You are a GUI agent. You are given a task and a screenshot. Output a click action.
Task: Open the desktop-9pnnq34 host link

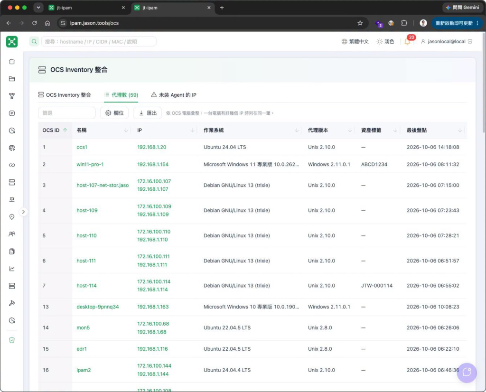98,307
